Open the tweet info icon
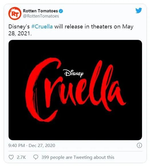This screenshot has height=166, width=150. (x=139, y=145)
